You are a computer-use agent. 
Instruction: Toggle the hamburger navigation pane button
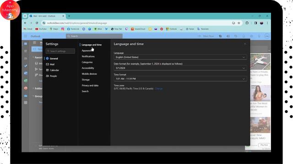coord(34,42)
